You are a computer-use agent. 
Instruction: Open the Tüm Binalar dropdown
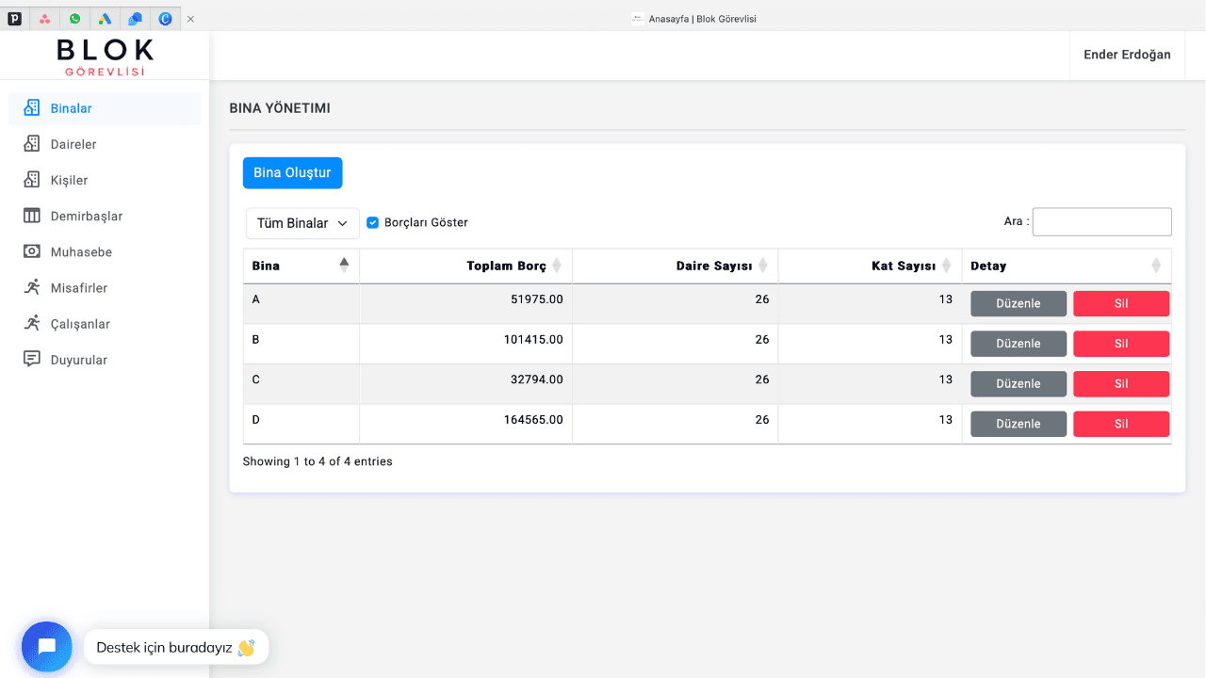302,223
